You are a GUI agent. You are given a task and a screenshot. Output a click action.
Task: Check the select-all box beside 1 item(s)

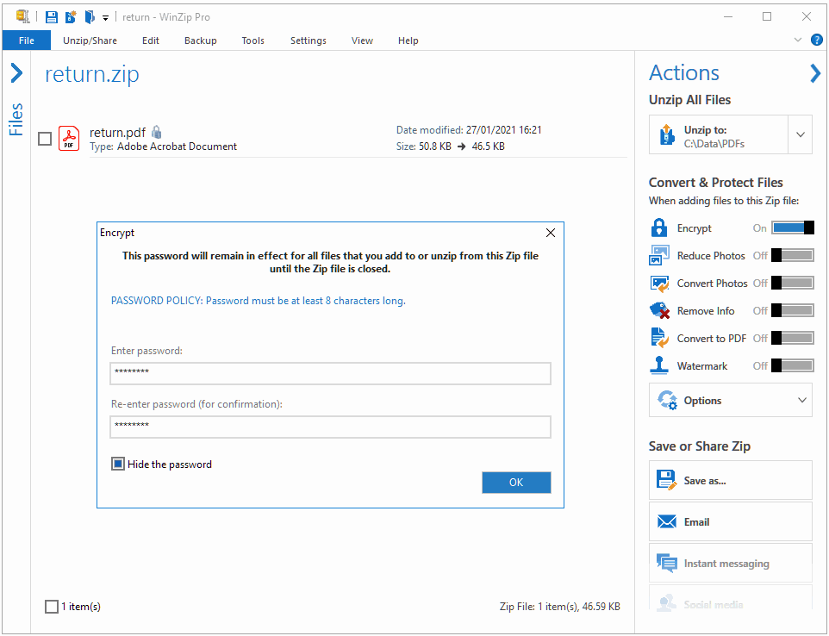point(52,607)
